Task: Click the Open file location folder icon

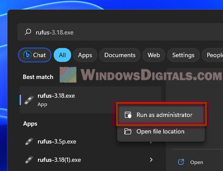Action: (128, 131)
